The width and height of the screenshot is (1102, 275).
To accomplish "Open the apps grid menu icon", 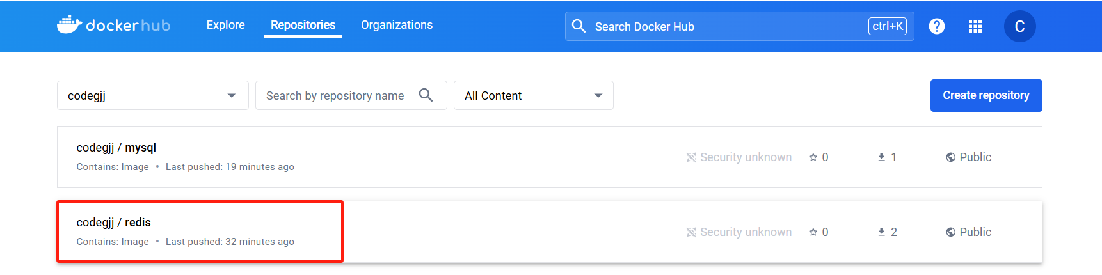I will [975, 26].
